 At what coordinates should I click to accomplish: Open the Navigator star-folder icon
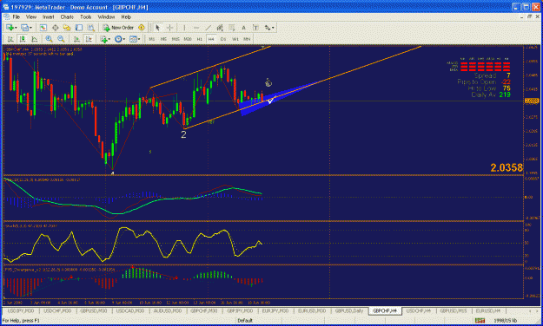pyautogui.click(x=67, y=28)
